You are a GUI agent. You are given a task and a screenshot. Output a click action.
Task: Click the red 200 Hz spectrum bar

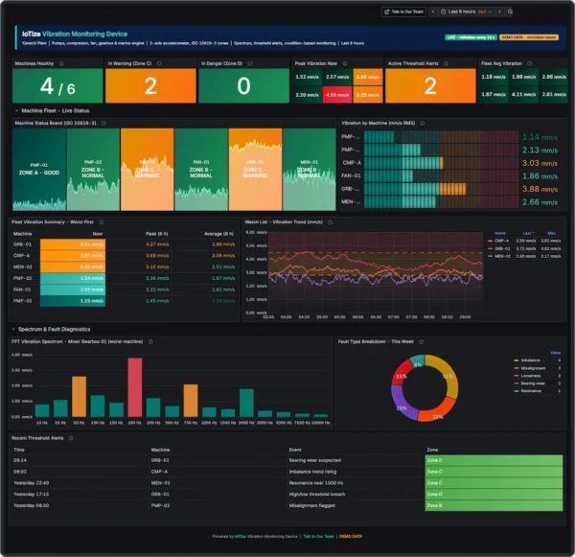(134, 387)
